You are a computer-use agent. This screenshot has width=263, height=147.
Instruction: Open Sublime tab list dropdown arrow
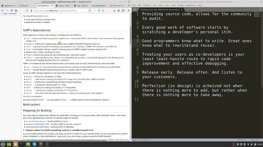click(261, 9)
